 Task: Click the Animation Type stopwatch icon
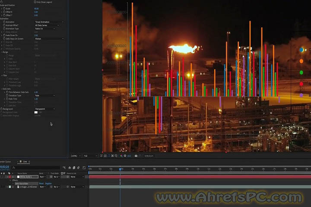pyautogui.click(x=4, y=29)
